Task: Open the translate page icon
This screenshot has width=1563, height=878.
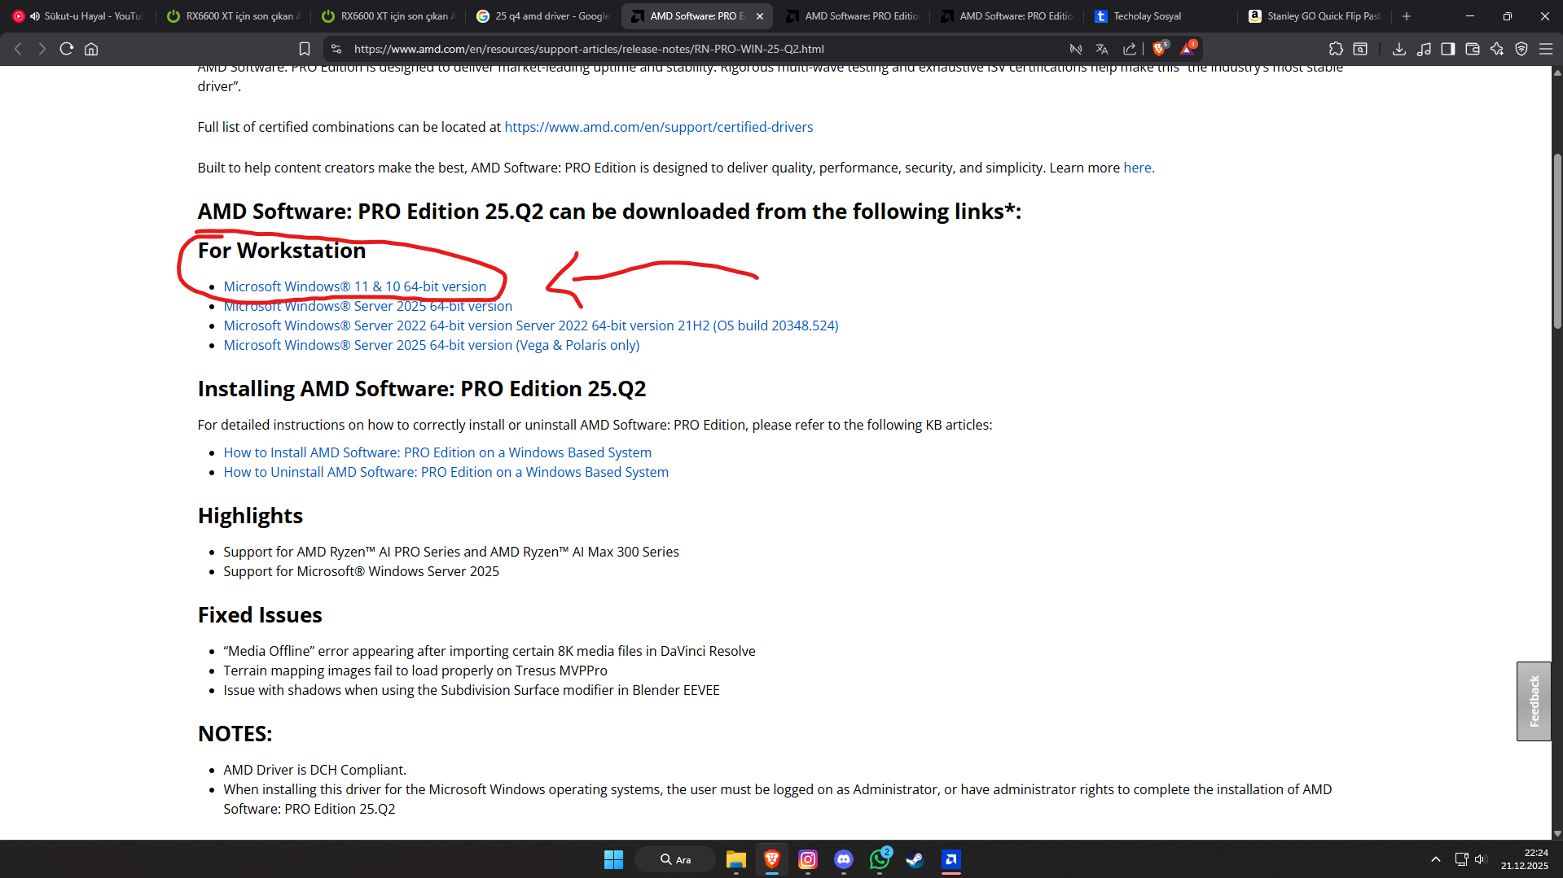Action: pyautogui.click(x=1102, y=49)
